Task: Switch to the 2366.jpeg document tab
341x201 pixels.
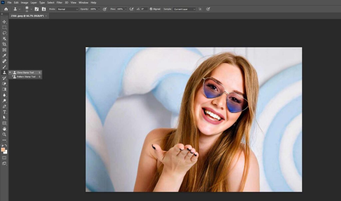Action: pyautogui.click(x=27, y=16)
